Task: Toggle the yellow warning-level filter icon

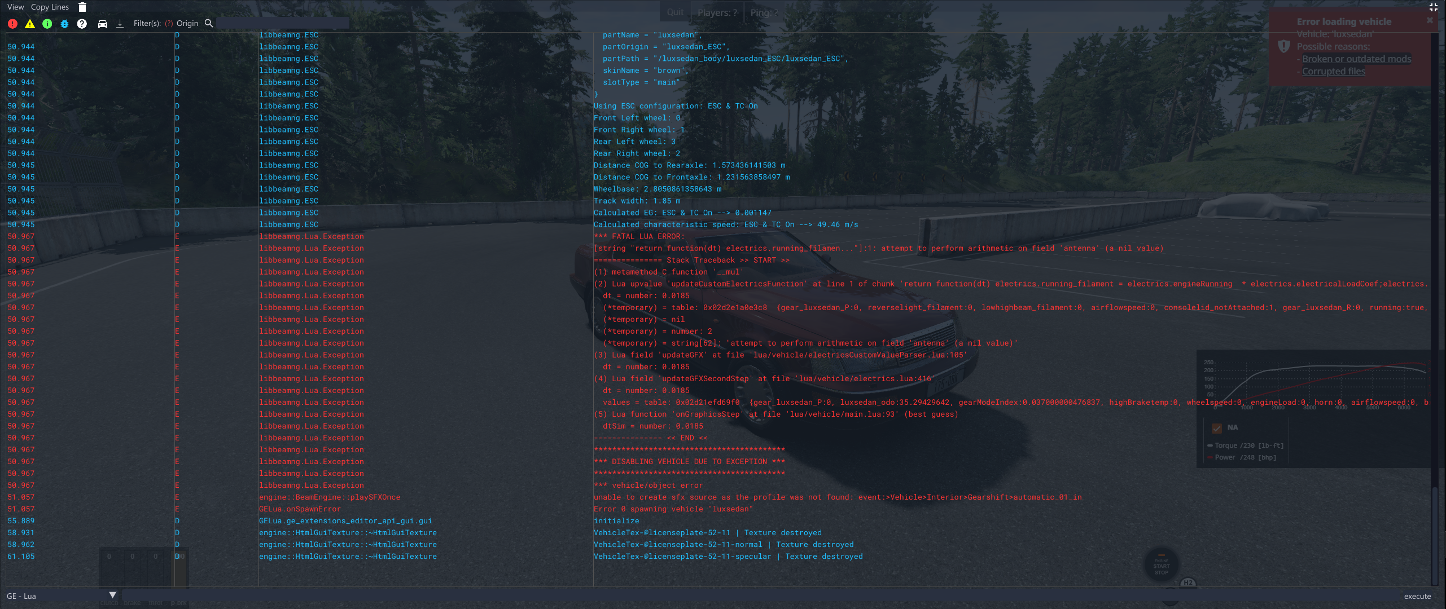Action: point(30,24)
